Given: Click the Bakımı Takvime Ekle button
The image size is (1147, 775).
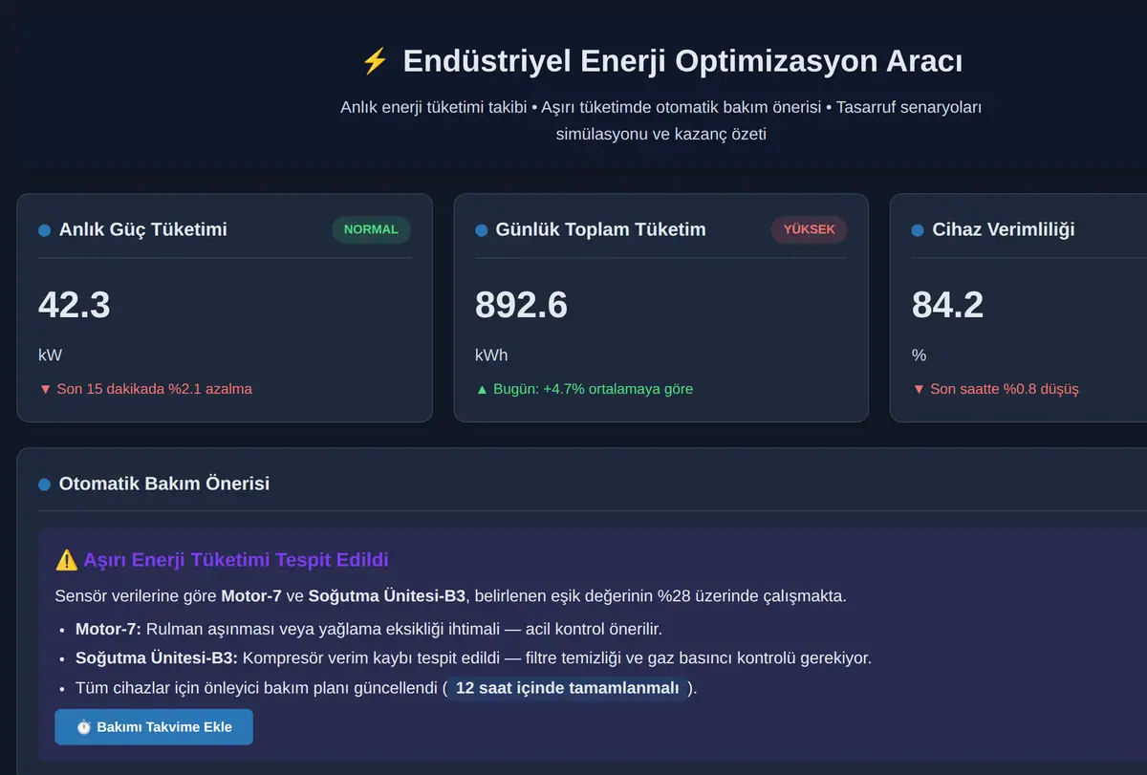Looking at the screenshot, I should tap(154, 727).
